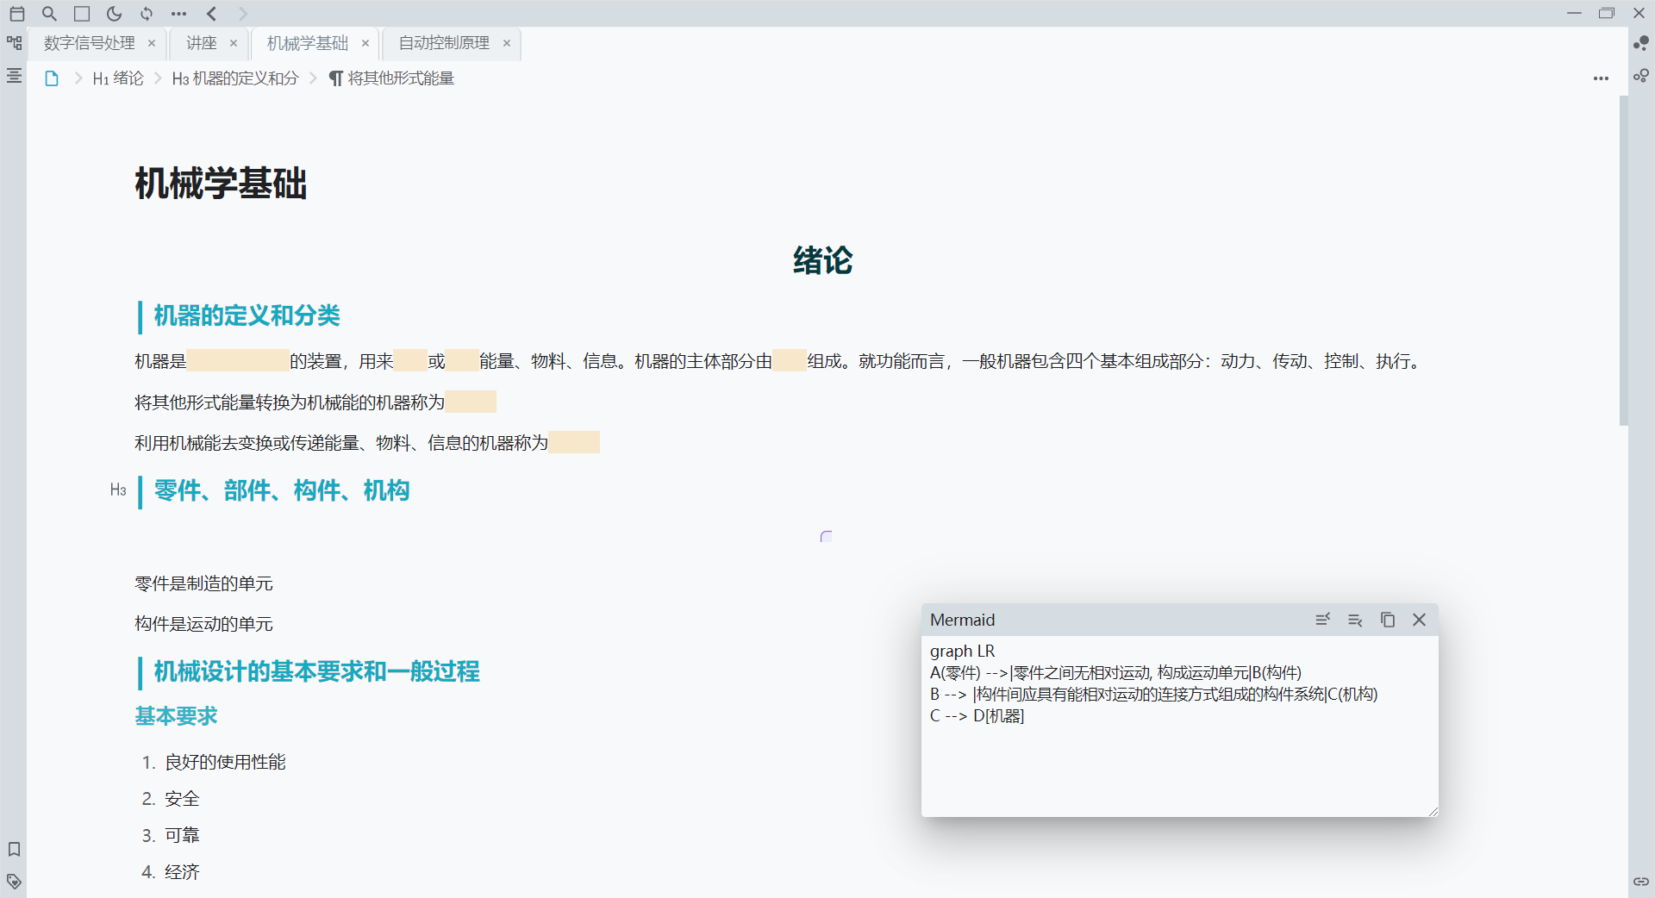Open the more options menu in the toolbar
This screenshot has width=1655, height=898.
point(178,13)
